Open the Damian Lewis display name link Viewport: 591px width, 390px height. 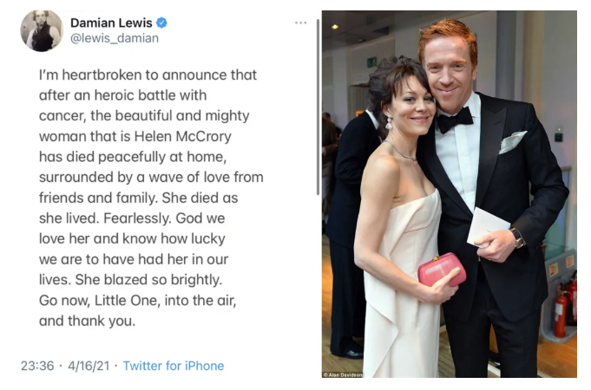coord(110,23)
